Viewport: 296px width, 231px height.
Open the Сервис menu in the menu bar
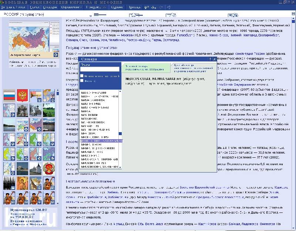(117, 7)
